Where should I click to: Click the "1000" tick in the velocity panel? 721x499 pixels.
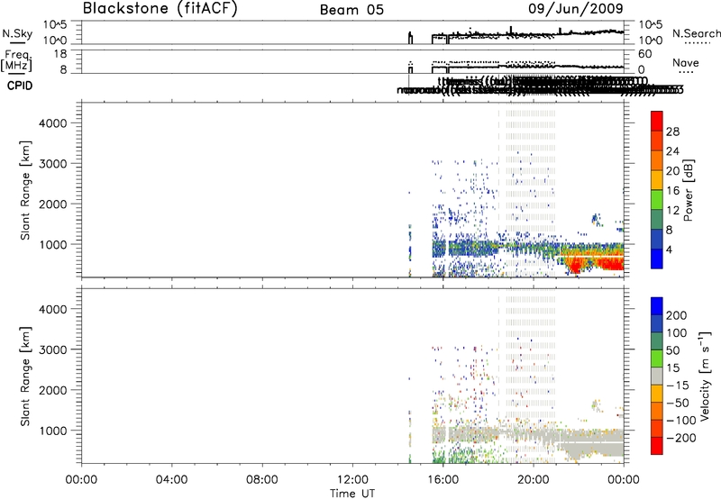pyautogui.click(x=53, y=431)
